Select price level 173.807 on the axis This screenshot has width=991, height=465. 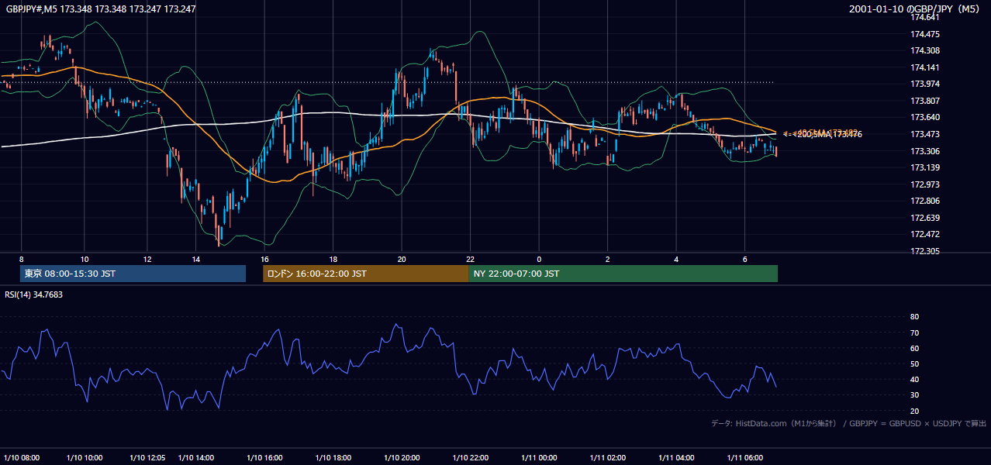coord(924,101)
